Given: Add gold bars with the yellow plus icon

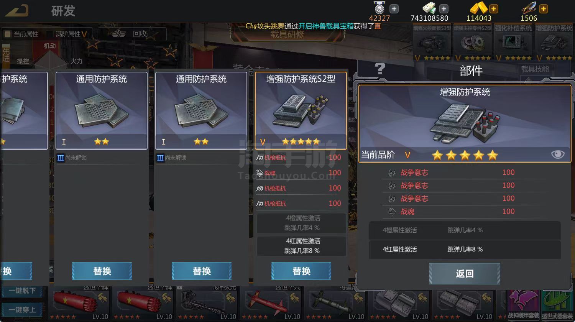Looking at the screenshot, I should click(x=494, y=8).
